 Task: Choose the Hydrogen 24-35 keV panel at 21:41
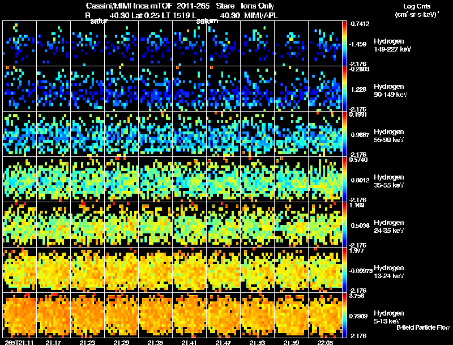coord(189,225)
